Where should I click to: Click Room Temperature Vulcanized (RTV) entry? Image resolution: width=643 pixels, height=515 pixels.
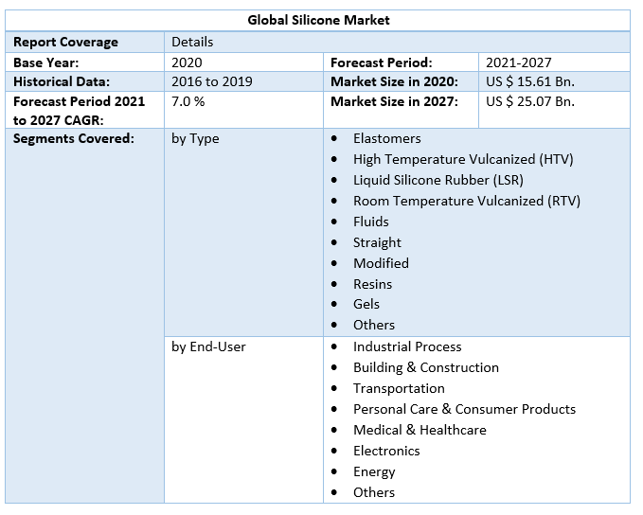(466, 201)
